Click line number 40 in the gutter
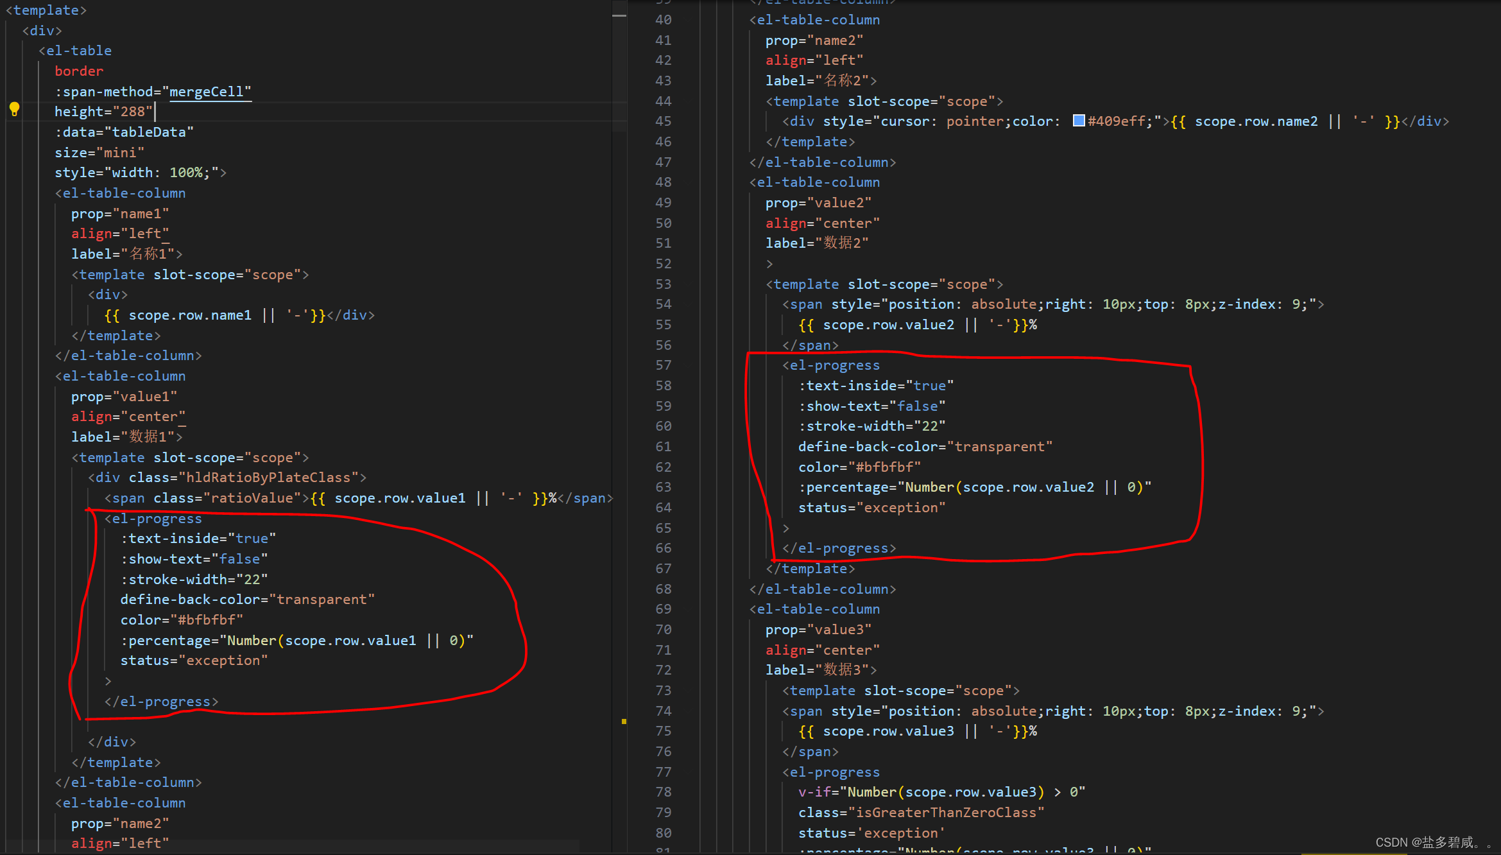The image size is (1501, 855). (663, 20)
